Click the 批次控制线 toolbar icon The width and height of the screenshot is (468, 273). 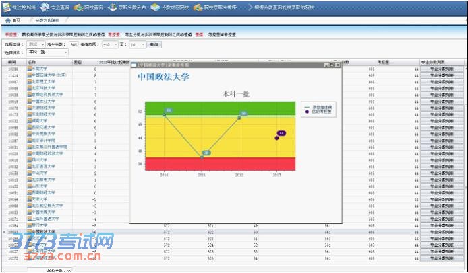point(19,7)
